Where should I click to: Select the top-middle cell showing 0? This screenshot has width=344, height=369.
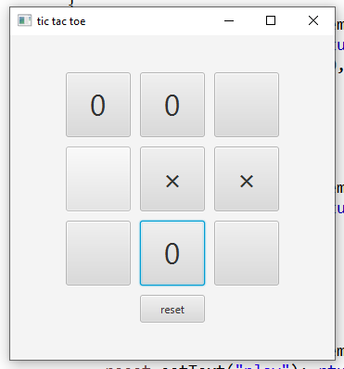172,105
